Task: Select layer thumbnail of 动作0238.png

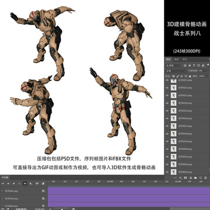Action: pyautogui.click(x=173, y=134)
